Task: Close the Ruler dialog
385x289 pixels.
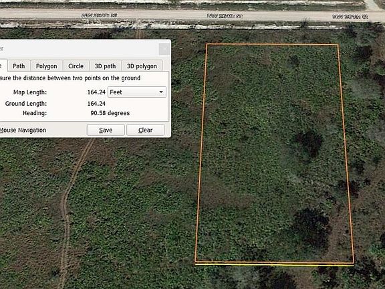Action: (x=164, y=49)
